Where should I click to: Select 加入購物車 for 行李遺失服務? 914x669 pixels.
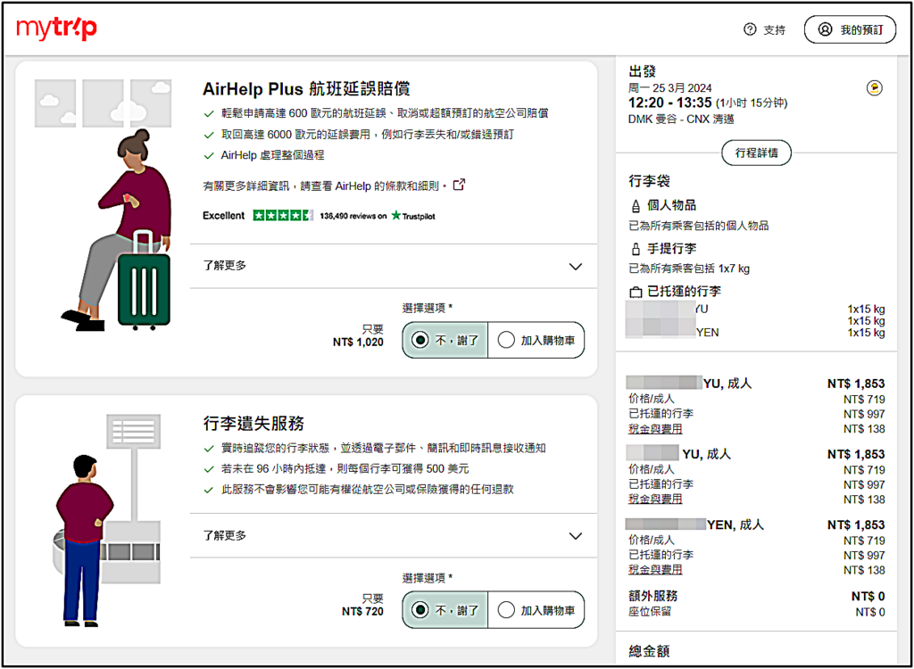click(x=536, y=610)
